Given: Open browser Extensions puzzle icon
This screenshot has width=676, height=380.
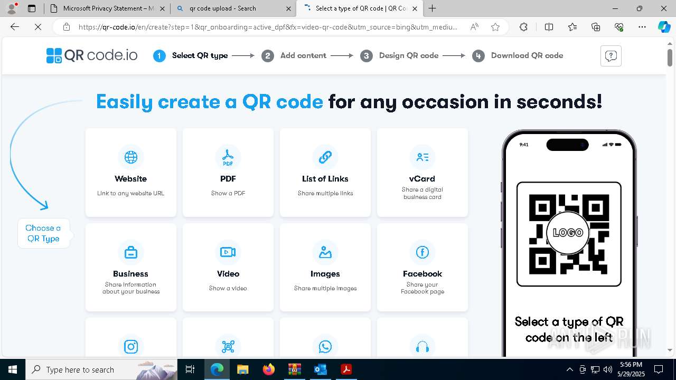Looking at the screenshot, I should point(523,27).
